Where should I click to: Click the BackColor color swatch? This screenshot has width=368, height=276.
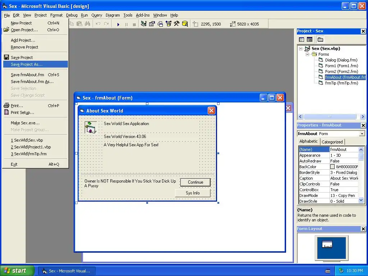[x=332, y=167]
